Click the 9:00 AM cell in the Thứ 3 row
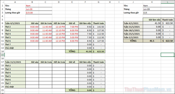Image resolution: width=175 pixels, height=94 pixels. click(x=32, y=30)
